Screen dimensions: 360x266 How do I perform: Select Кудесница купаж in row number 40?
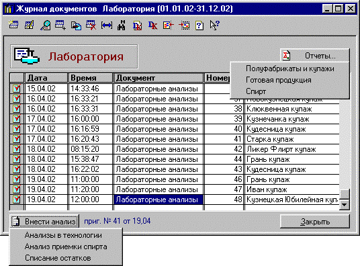(x=292, y=129)
